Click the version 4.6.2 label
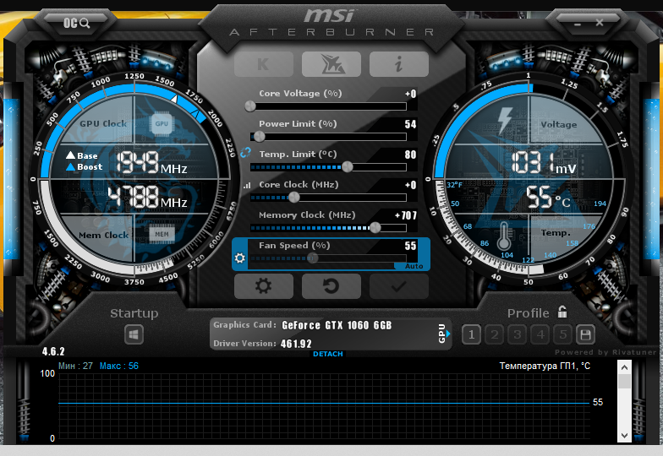Image resolution: width=663 pixels, height=456 pixels. coord(53,351)
